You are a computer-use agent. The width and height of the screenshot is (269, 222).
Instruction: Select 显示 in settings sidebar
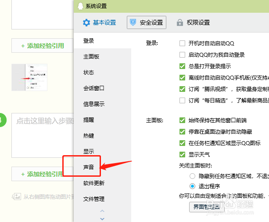tap(102, 151)
